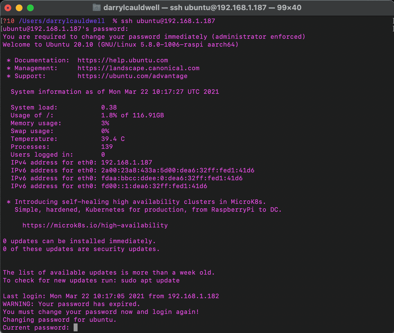This screenshot has height=333, width=394.
Task: Click the window title showing 99x40
Action: coord(289,8)
